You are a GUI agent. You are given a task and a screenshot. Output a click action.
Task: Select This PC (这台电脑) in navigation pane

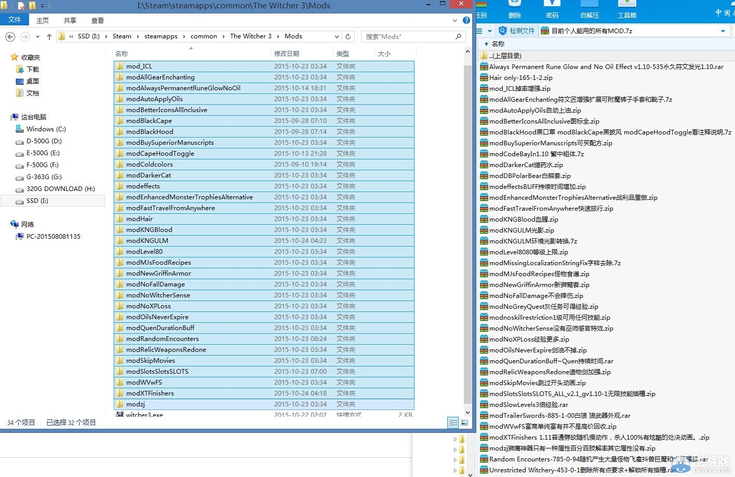click(29, 117)
